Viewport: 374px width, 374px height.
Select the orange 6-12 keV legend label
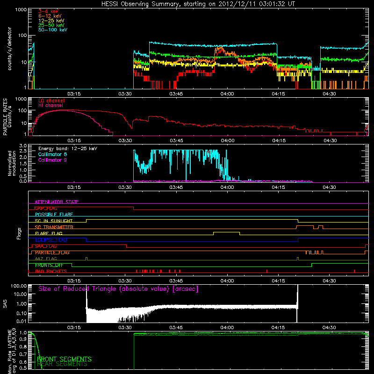50,16
